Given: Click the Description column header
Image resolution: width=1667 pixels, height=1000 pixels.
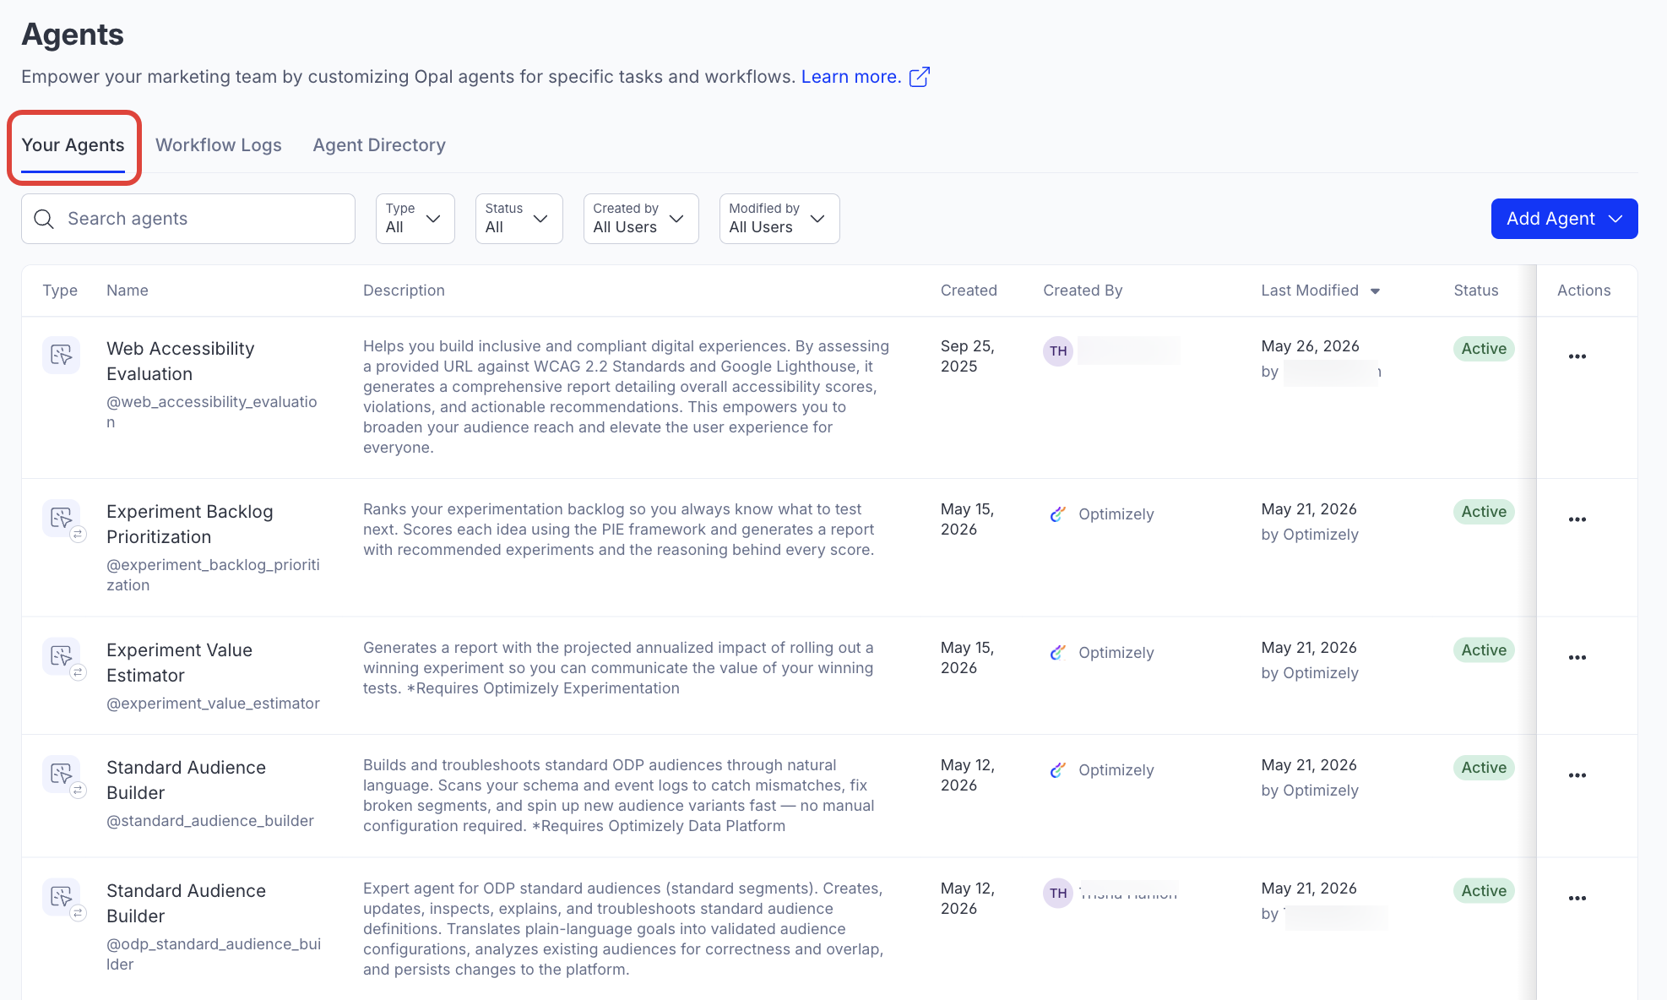Looking at the screenshot, I should (404, 291).
